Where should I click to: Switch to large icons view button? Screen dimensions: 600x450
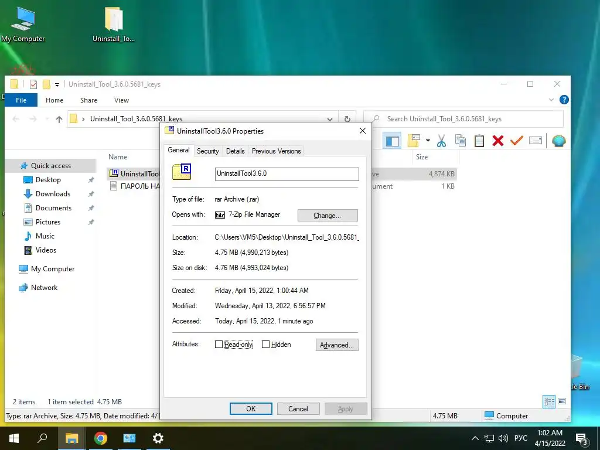[x=562, y=401]
